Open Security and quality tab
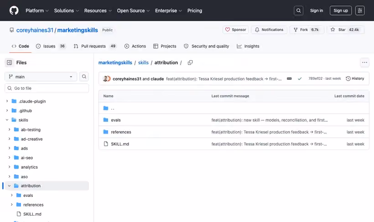 (x=206, y=46)
